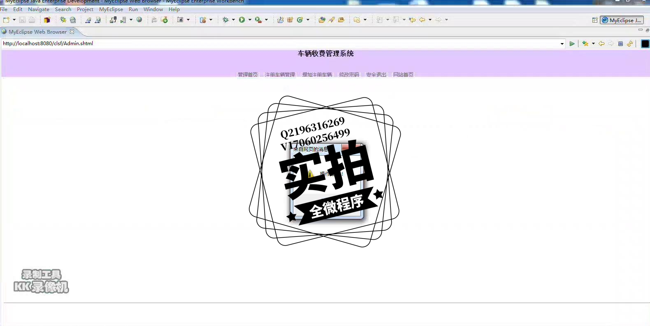Open the Project menu
The image size is (650, 326).
(85, 9)
